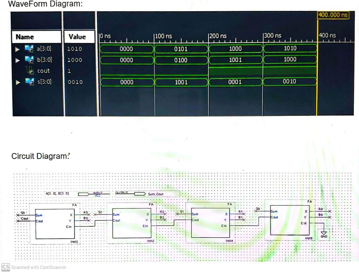The width and height of the screenshot is (359, 273).
Task: Select the FA block labeled inst5
Action: 289,219
